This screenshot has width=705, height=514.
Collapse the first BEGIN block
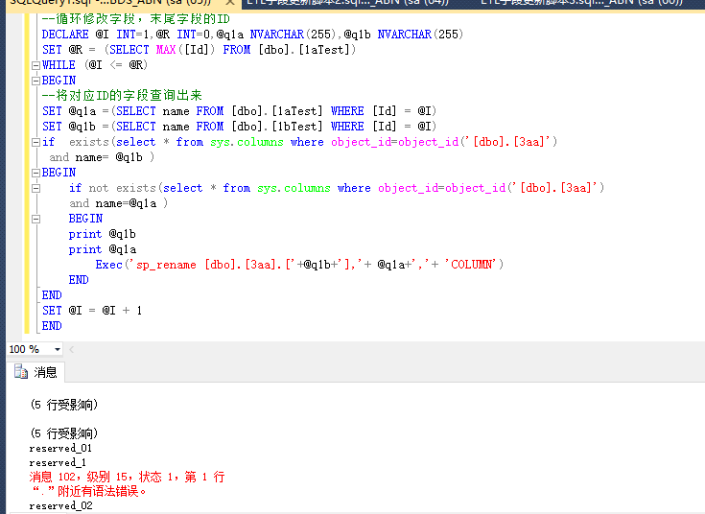(36, 81)
